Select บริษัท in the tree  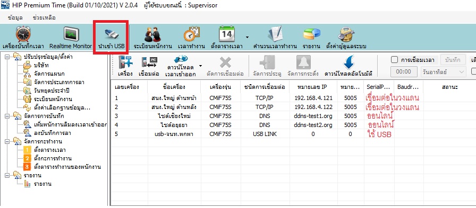click(41, 65)
